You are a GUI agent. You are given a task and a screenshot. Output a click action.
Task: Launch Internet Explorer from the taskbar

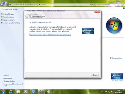point(11,92)
